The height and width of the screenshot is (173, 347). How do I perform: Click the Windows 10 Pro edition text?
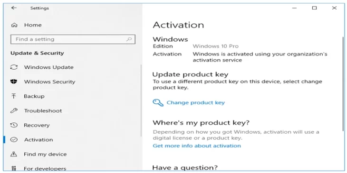point(215,46)
